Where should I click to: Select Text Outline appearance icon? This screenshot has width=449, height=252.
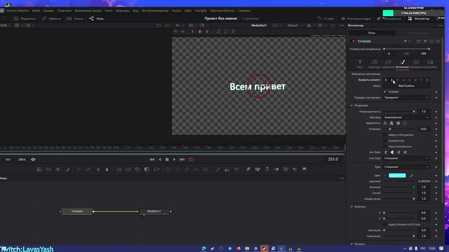click(391, 123)
